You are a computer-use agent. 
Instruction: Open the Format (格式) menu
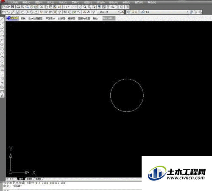pos(63,2)
